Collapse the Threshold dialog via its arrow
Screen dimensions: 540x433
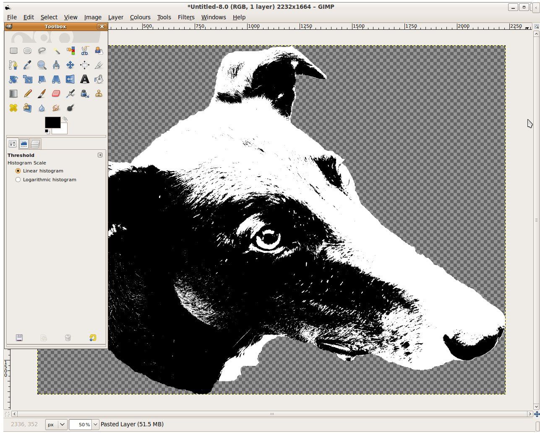click(100, 155)
